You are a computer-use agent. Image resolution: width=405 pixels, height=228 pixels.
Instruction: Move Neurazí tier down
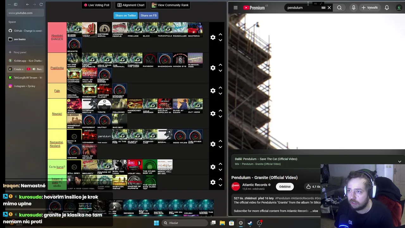pos(220,116)
